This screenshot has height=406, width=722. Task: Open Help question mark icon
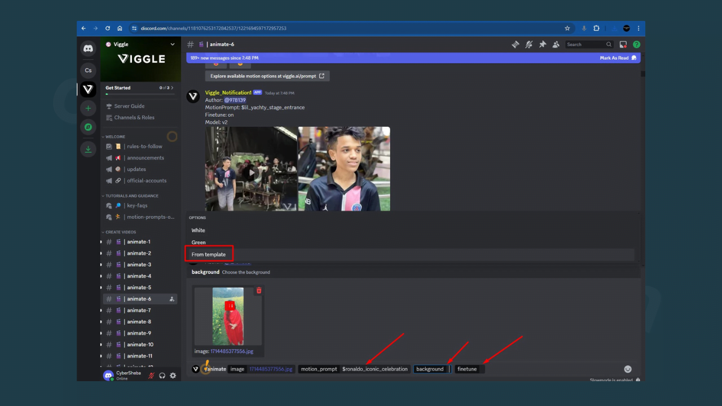coord(636,45)
